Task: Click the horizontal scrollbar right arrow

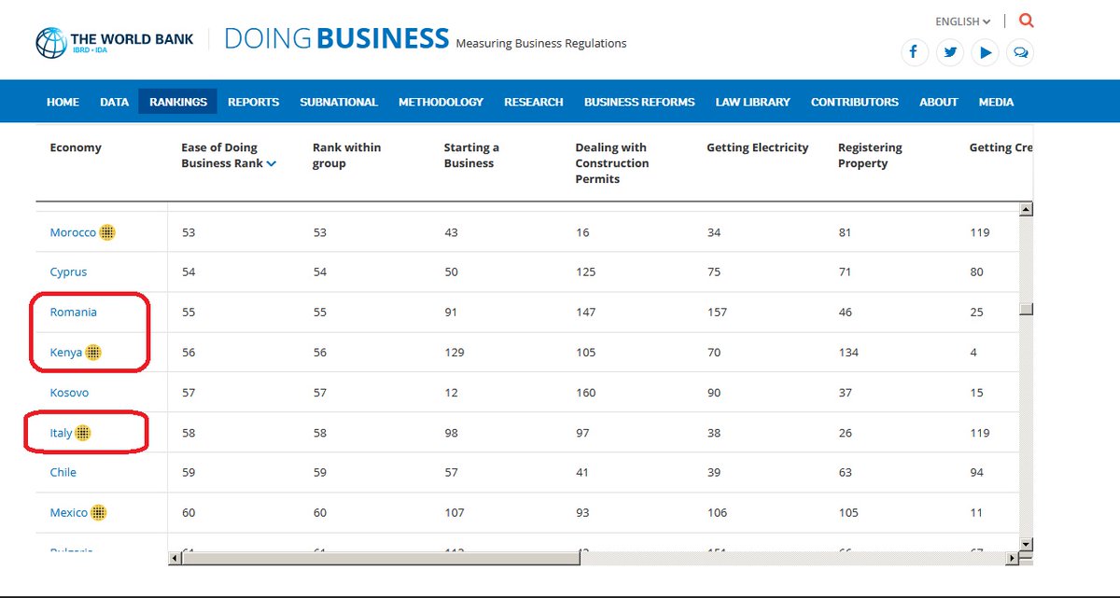Action: click(x=1013, y=558)
